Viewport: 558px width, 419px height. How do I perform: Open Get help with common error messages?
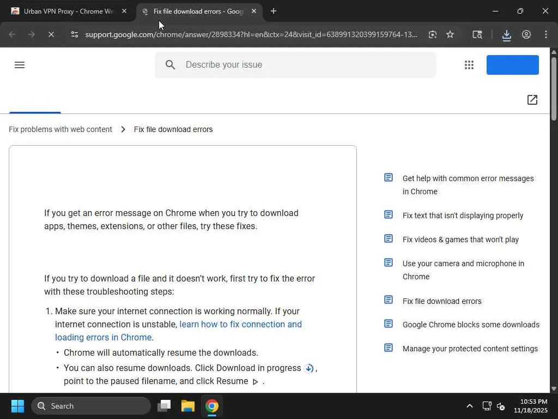468,185
